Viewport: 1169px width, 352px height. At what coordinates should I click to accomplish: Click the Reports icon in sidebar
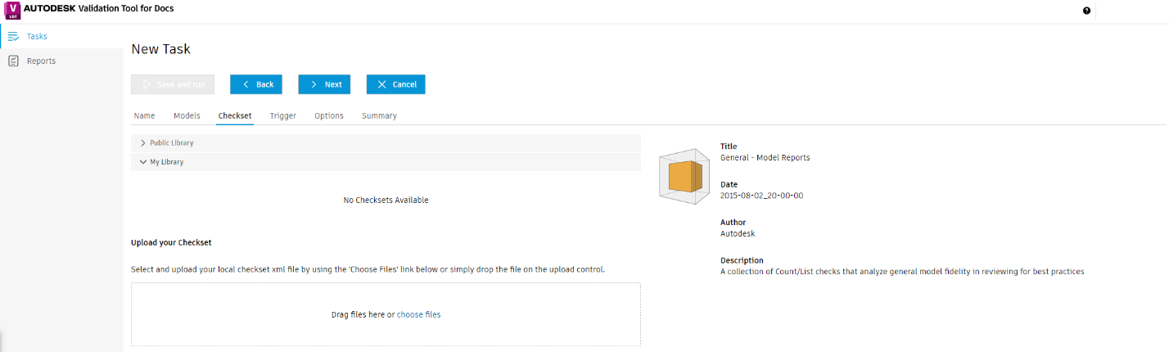(13, 61)
